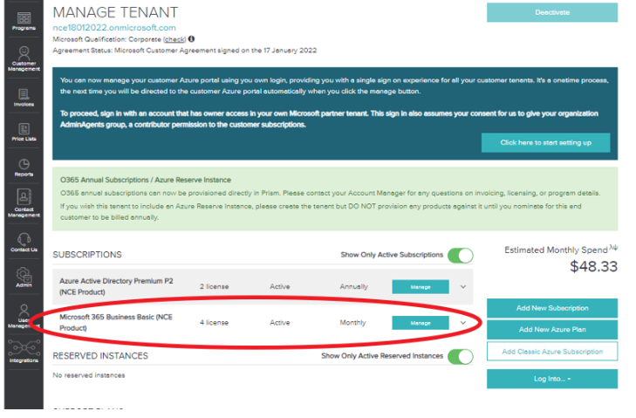Open Integrations from the sidebar

24,351
